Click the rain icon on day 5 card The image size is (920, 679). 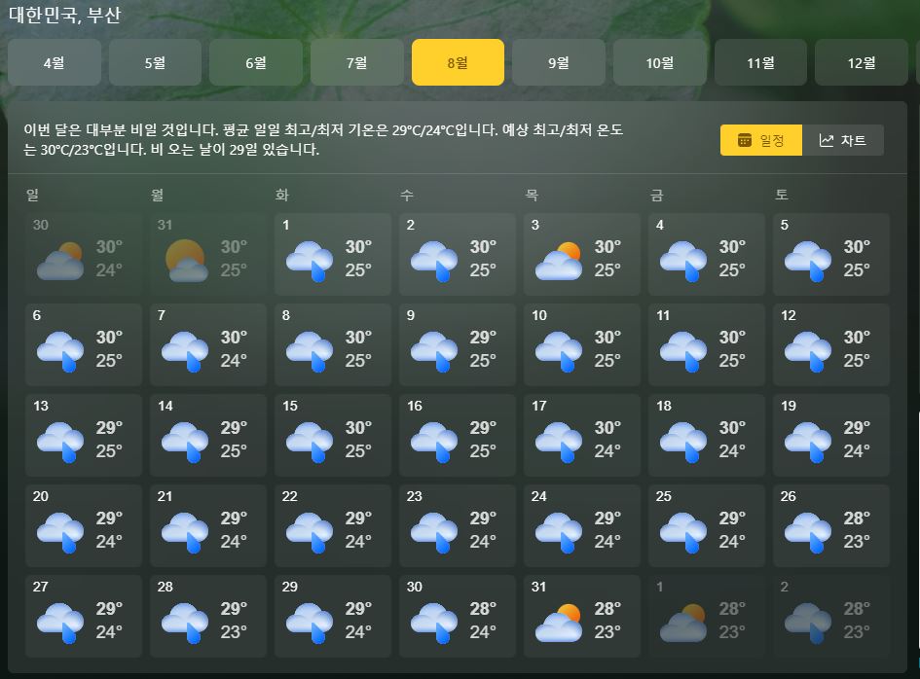807,261
